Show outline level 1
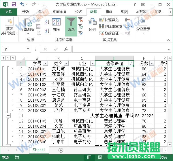Image resolution: width=173 pixels, height=161 pixels. (3, 58)
